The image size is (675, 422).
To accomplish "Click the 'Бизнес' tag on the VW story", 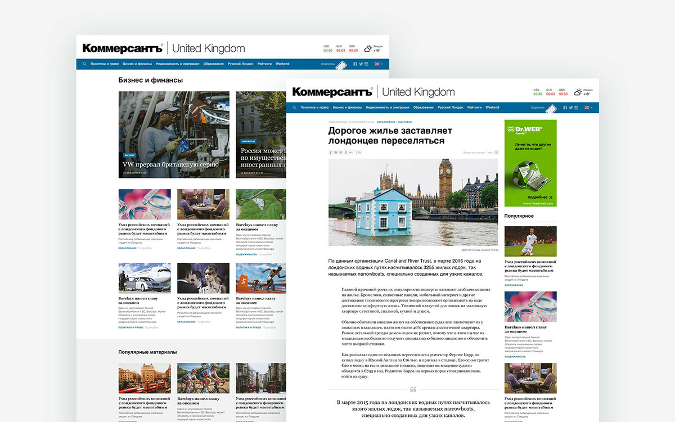I will tap(129, 155).
